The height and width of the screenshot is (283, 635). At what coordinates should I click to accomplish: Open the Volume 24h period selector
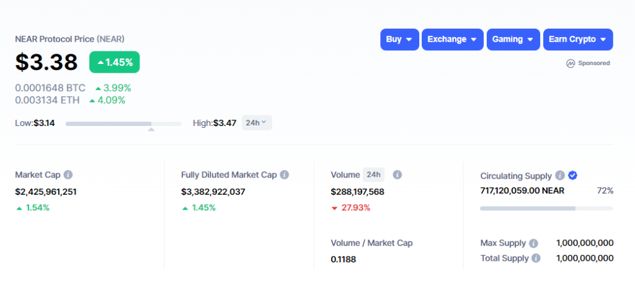point(373,175)
